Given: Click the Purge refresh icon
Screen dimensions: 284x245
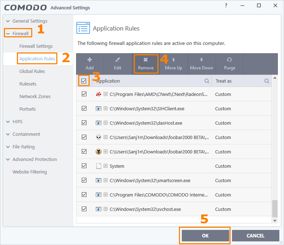Looking at the screenshot, I should click(x=229, y=60).
